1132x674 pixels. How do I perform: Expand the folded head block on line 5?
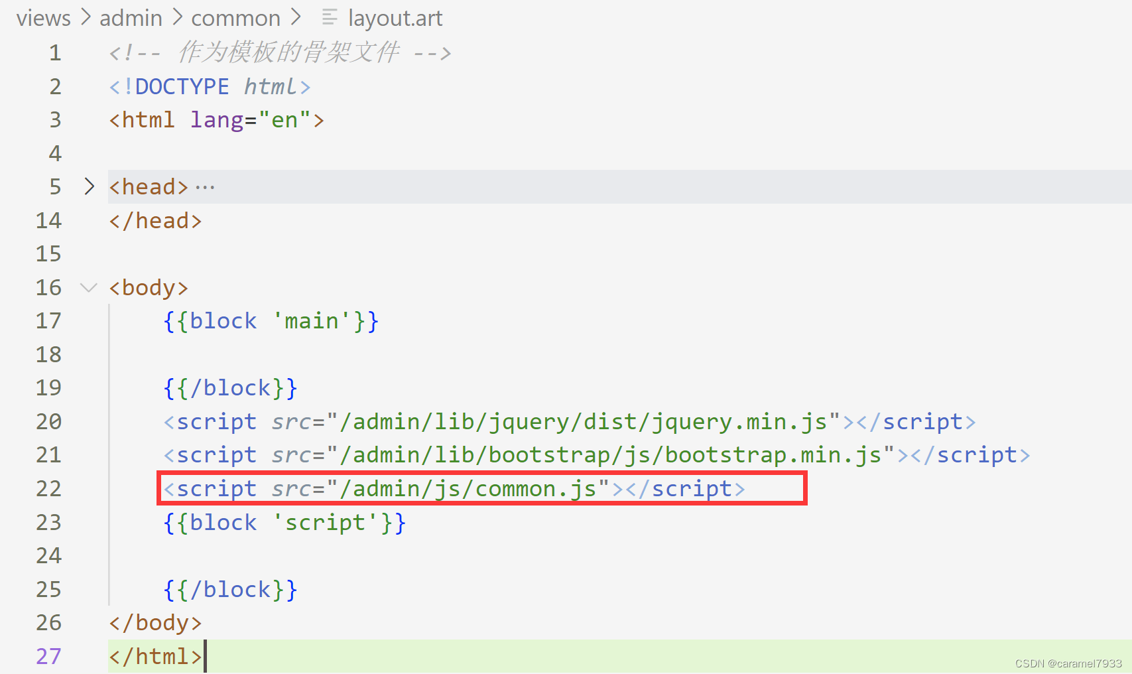pyautogui.click(x=90, y=186)
